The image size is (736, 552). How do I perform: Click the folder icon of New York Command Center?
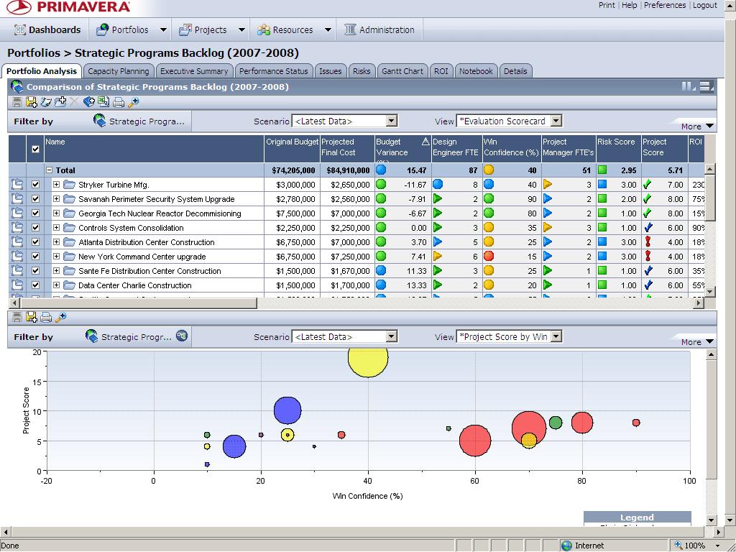(x=70, y=257)
